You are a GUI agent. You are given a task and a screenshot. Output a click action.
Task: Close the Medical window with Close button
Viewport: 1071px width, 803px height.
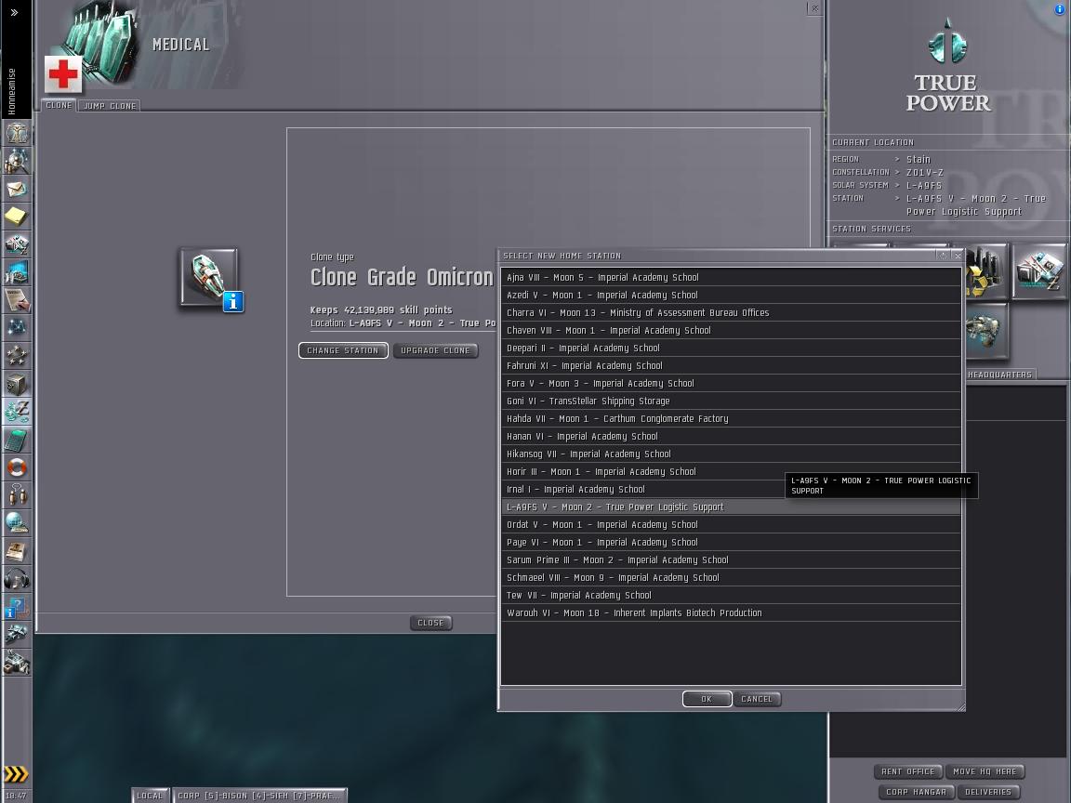coord(431,623)
